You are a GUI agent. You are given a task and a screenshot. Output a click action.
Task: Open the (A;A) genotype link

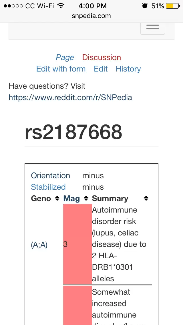[x=39, y=245]
